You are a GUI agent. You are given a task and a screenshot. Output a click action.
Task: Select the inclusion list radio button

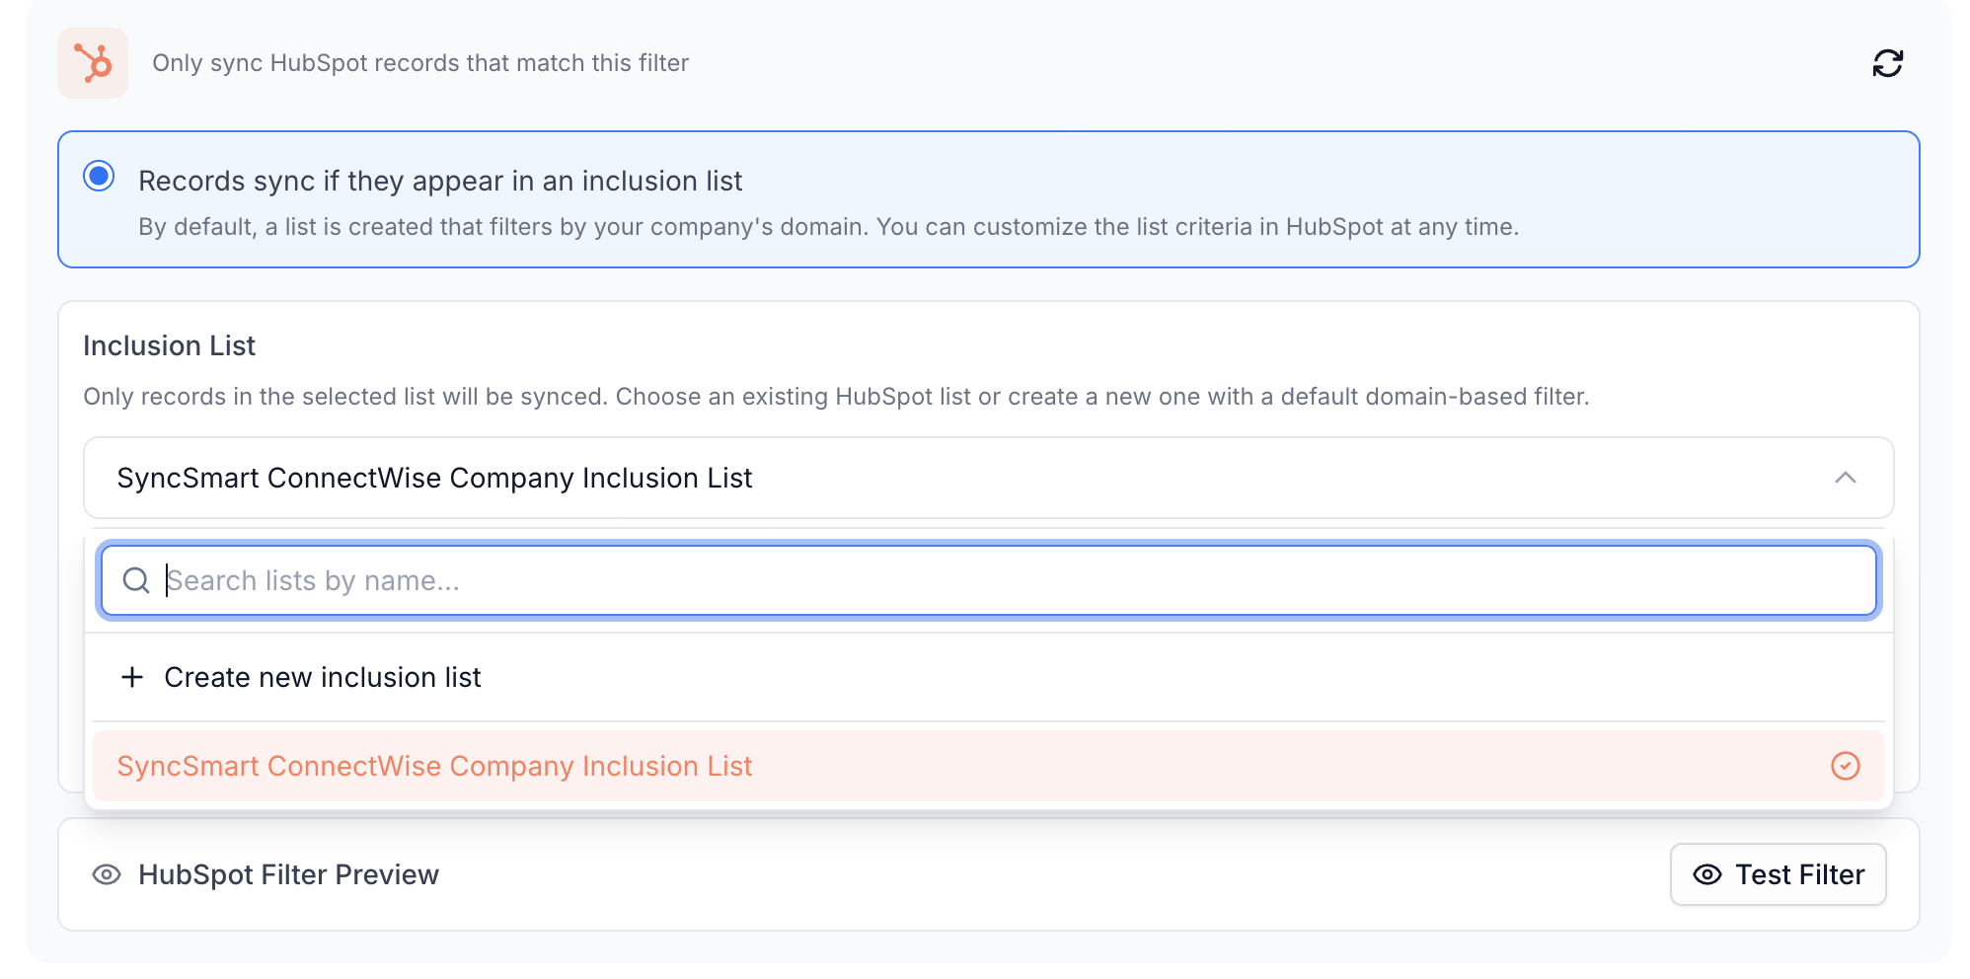99,177
